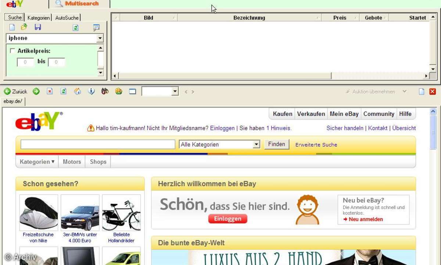Click the results horizontal scrollbar thumb
The width and height of the screenshot is (441, 265).
tap(224, 76)
